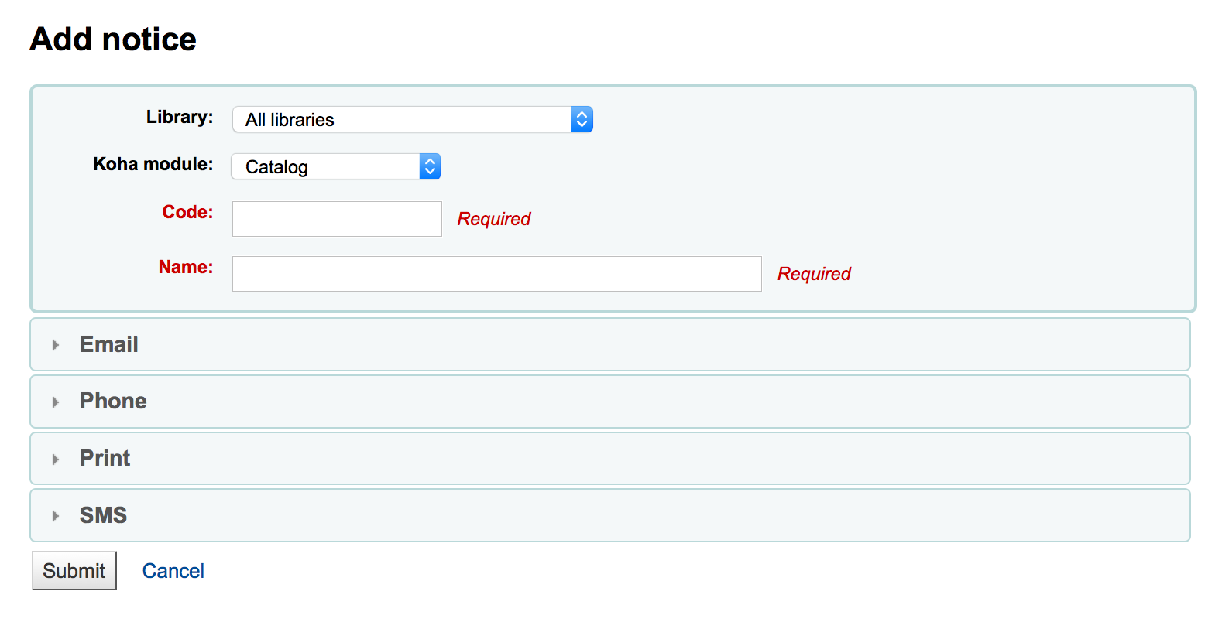Screen dimensions: 1222x622
Task: Open the Library dropdown
Action: [412, 119]
